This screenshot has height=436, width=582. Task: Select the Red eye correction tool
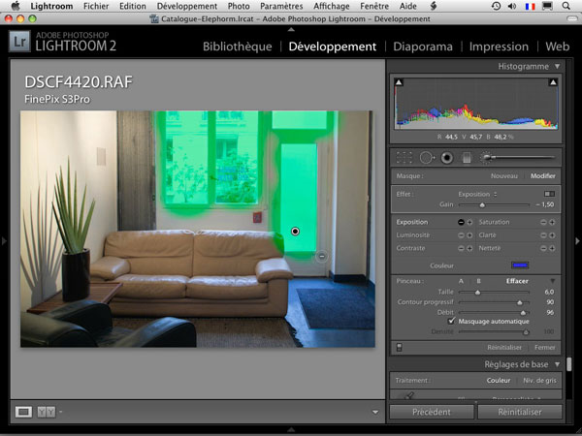(447, 158)
